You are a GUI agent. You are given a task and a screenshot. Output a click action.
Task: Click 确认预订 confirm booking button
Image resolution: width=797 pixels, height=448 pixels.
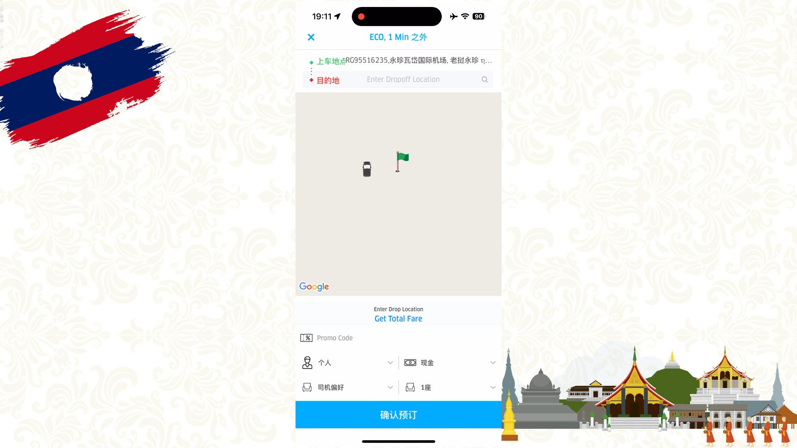[x=398, y=415]
